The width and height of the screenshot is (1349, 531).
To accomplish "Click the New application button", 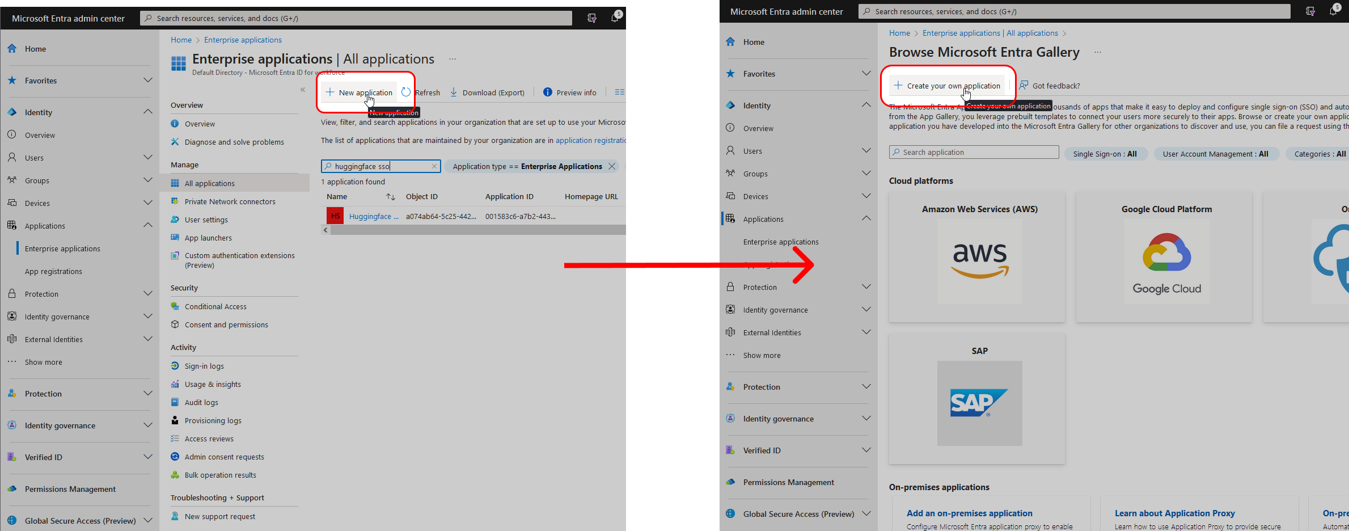I will [360, 92].
